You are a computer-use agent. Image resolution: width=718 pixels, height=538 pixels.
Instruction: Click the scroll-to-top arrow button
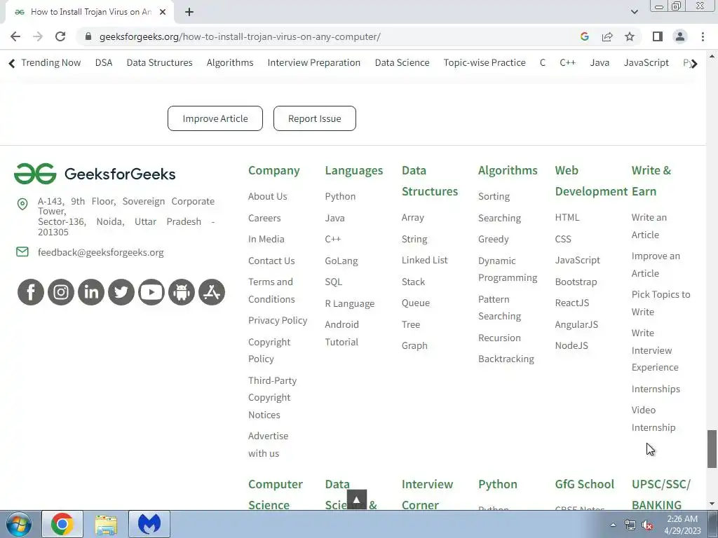pyautogui.click(x=357, y=499)
